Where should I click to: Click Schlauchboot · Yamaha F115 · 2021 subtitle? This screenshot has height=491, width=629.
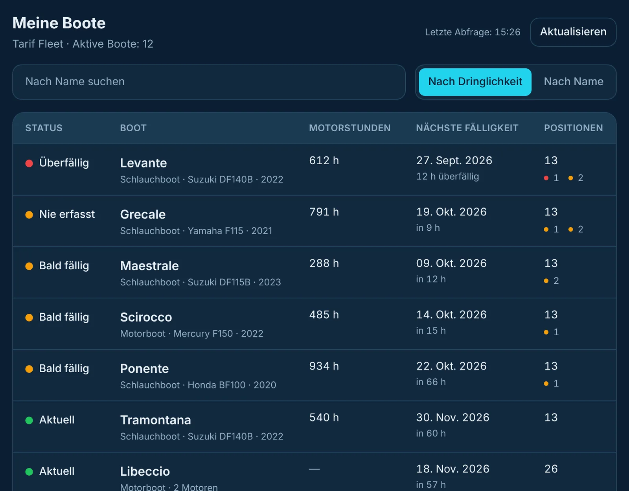(196, 231)
